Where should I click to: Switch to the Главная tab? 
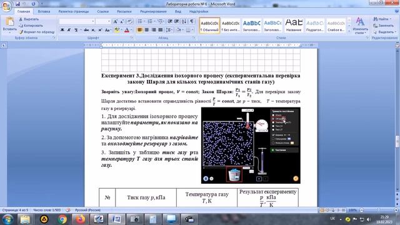[24, 11]
